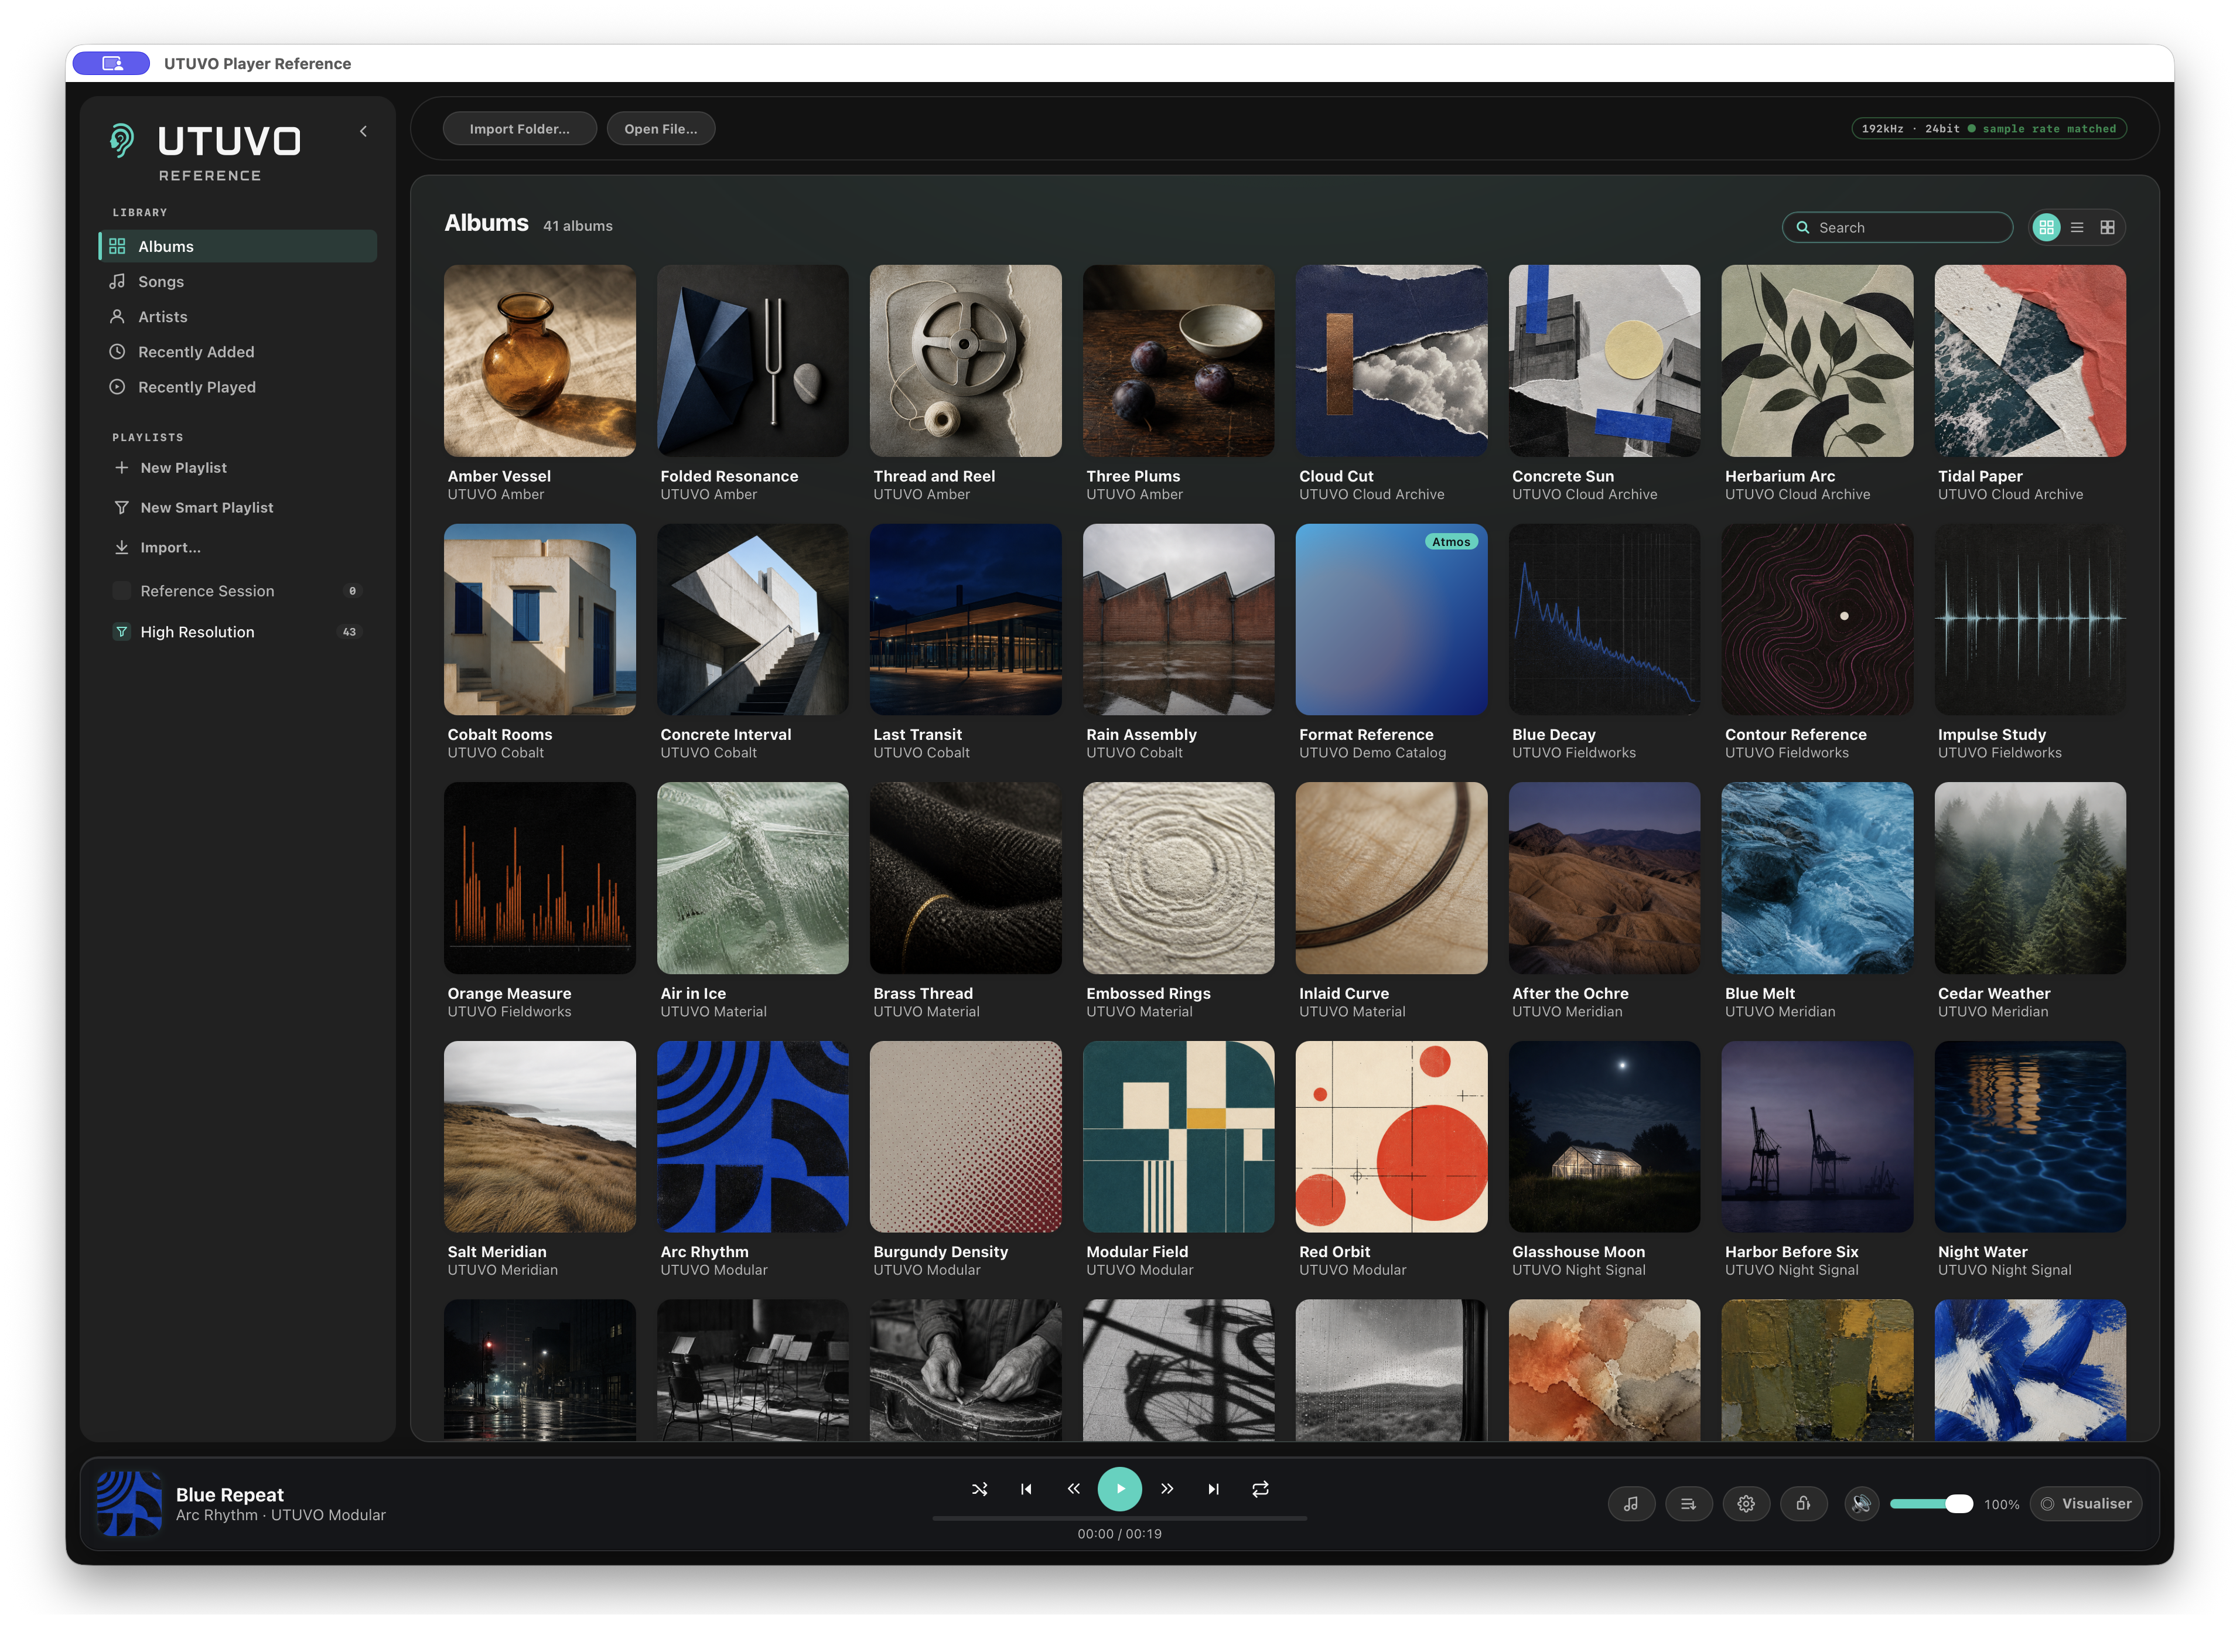Skip to the previous track
The width and height of the screenshot is (2240, 1652).
pos(1026,1489)
